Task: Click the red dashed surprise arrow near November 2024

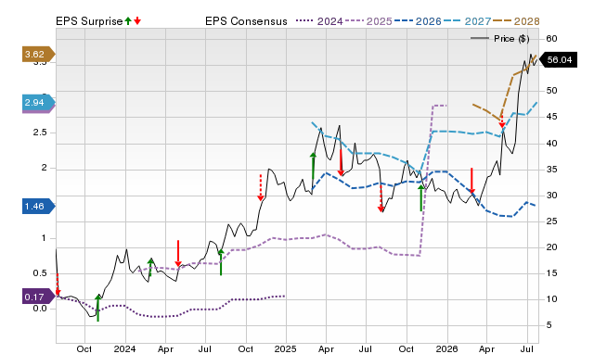Action: tap(261, 187)
